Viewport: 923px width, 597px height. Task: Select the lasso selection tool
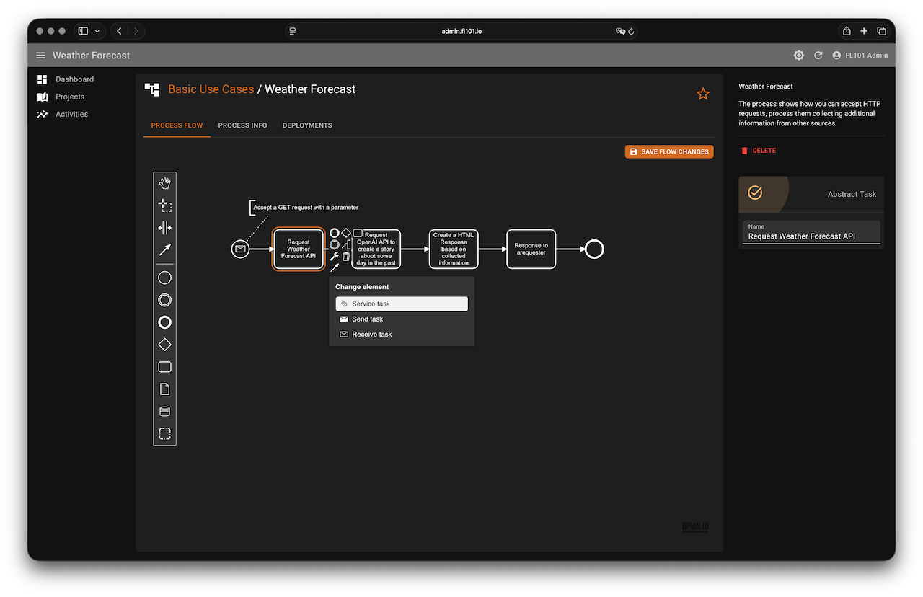[x=164, y=205]
